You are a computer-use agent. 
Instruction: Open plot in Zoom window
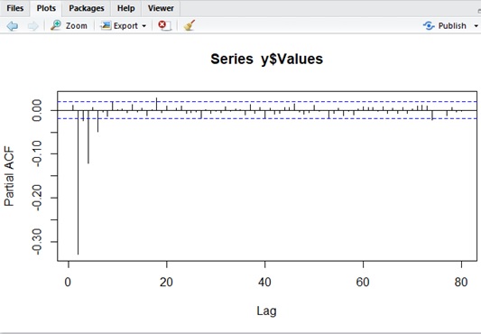tap(69, 25)
